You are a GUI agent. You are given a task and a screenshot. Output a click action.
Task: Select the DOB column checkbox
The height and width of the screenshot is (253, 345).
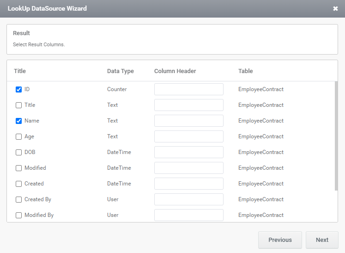click(x=18, y=152)
